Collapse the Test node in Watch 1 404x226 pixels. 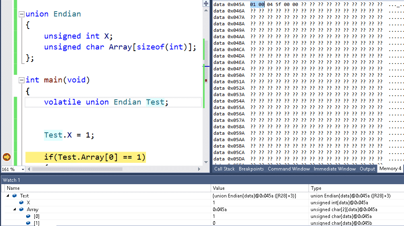(8, 196)
